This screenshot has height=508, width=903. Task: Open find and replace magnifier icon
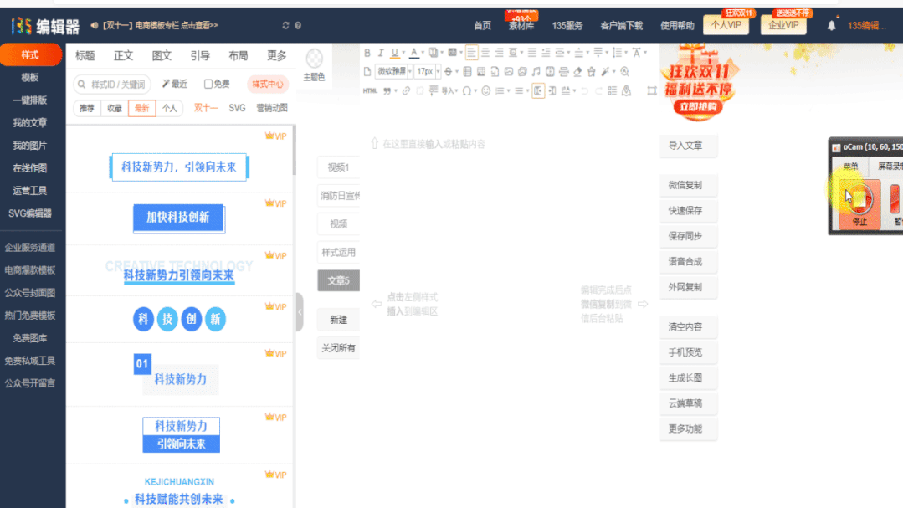point(625,72)
